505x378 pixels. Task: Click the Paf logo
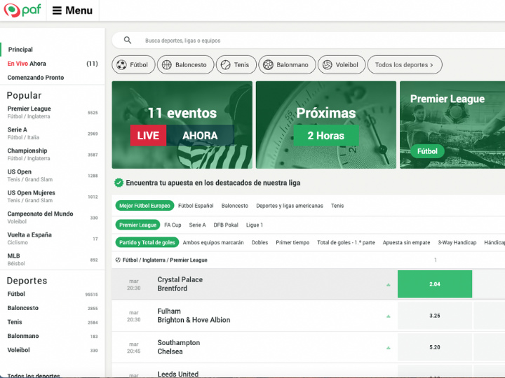[22, 10]
